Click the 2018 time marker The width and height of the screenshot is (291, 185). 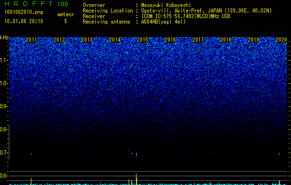(226, 40)
